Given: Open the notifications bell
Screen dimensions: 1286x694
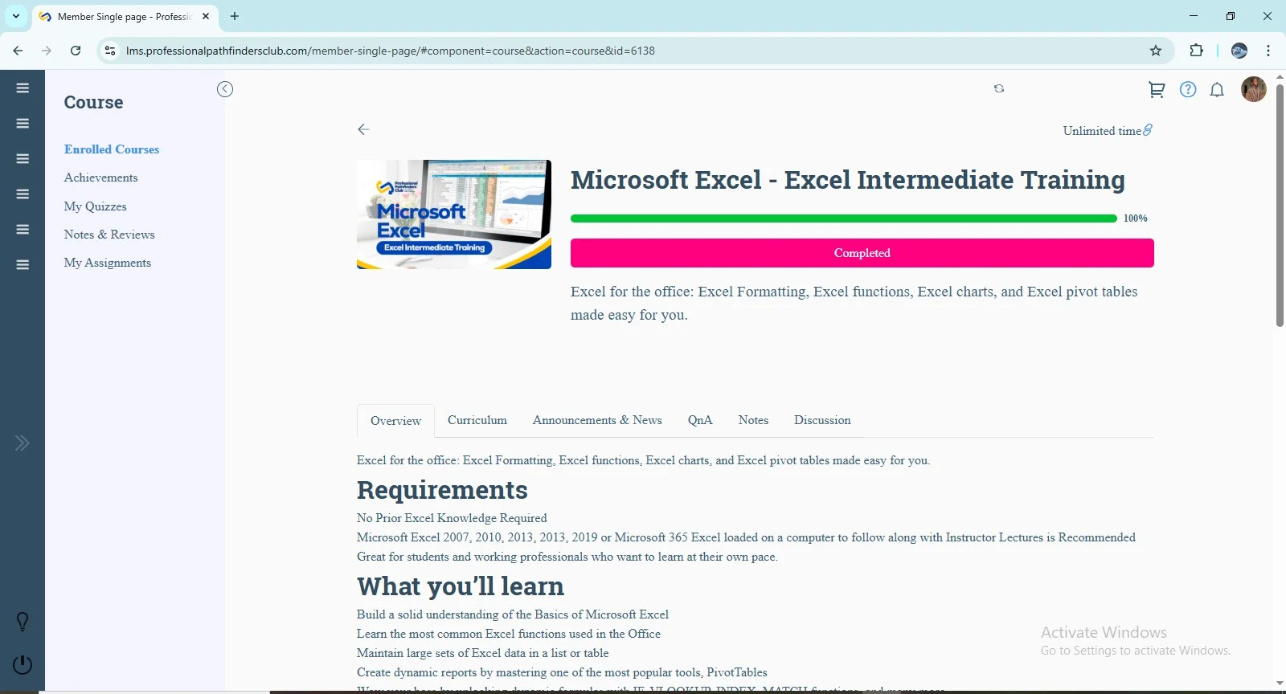Looking at the screenshot, I should tap(1217, 90).
